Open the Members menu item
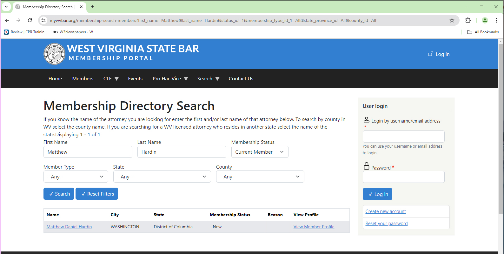Screen dimensions: 504x254 click(x=83, y=79)
